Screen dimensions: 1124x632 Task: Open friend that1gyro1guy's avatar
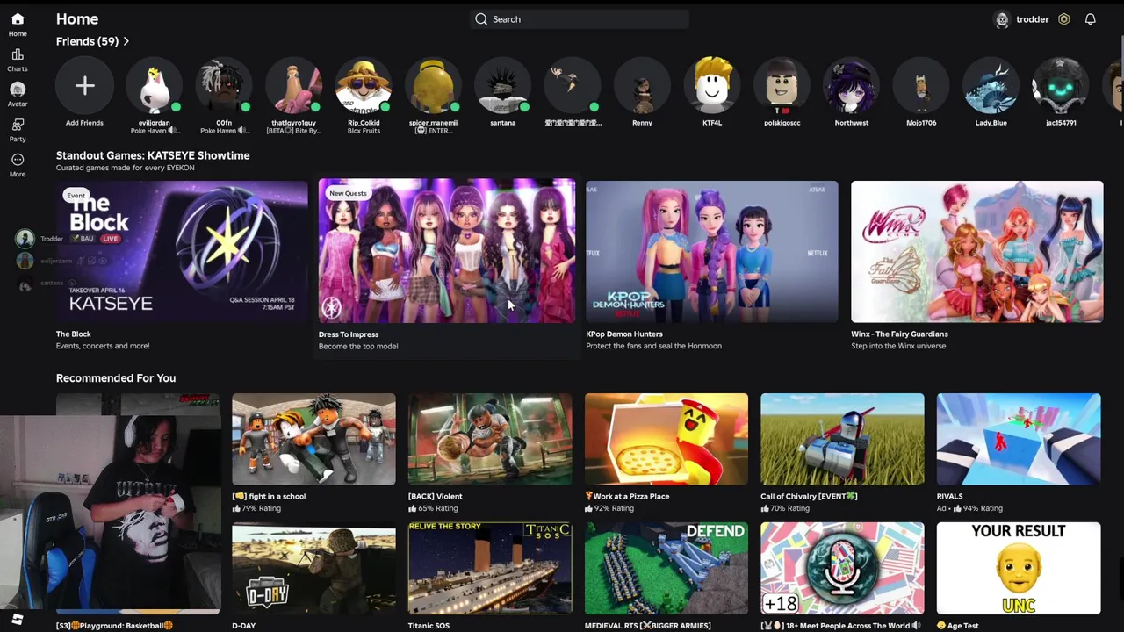click(x=294, y=85)
